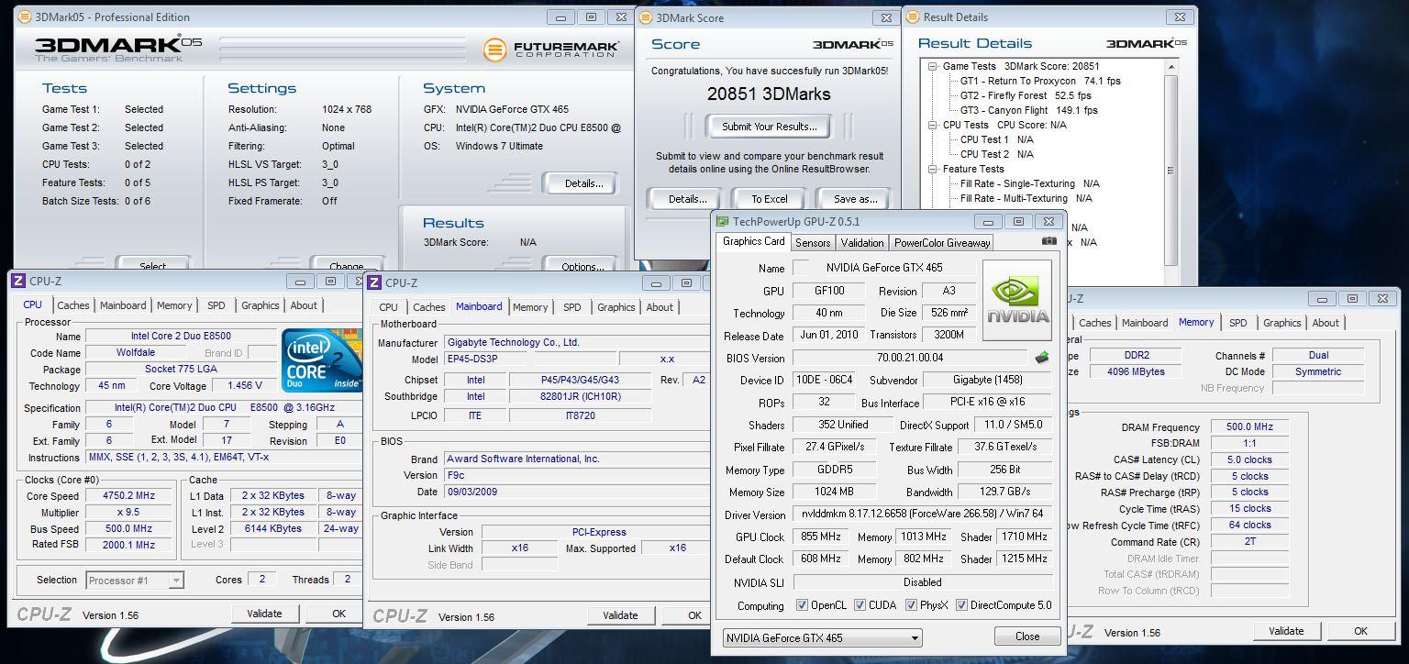Select GT3 - Canyon Flight result row
The width and height of the screenshot is (1409, 664).
1029,110
